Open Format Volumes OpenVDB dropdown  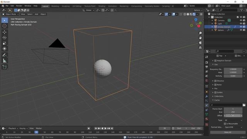click(x=233, y=127)
